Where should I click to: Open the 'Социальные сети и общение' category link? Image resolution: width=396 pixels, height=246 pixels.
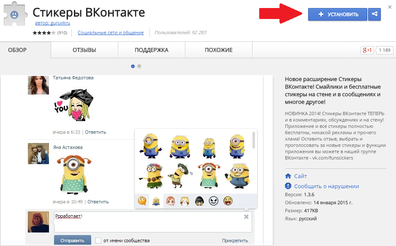point(111,32)
